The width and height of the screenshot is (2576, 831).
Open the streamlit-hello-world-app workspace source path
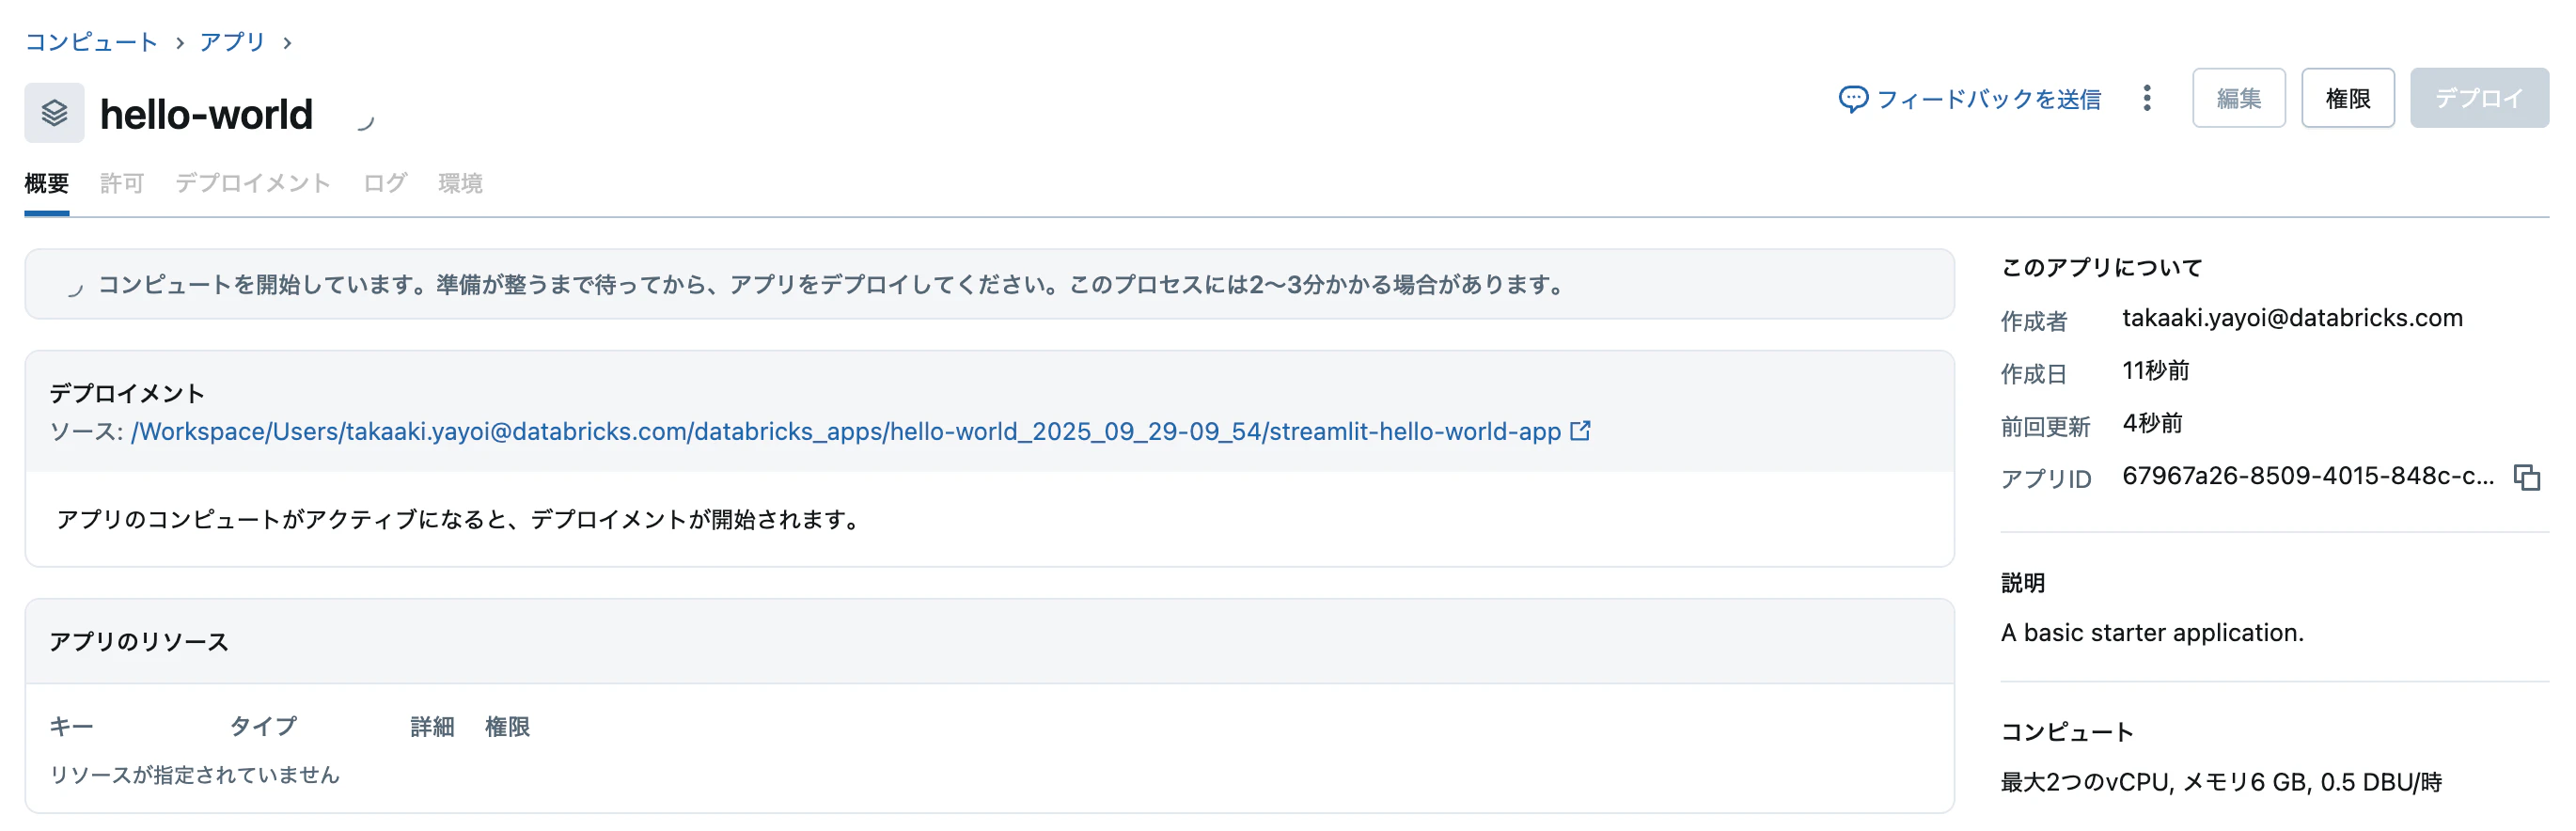click(x=846, y=431)
